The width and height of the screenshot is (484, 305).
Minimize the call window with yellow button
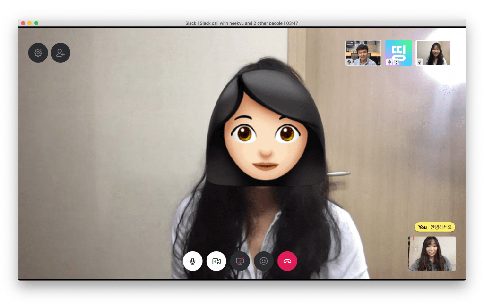30,23
